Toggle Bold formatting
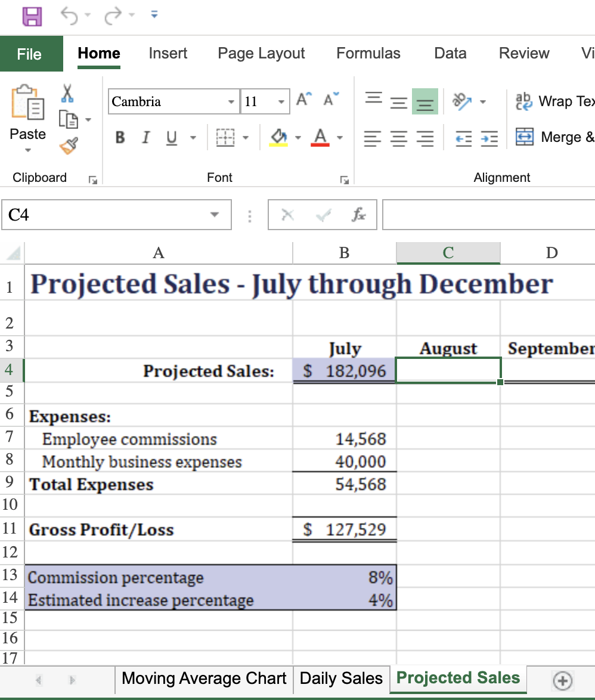The width and height of the screenshot is (595, 700). click(120, 138)
